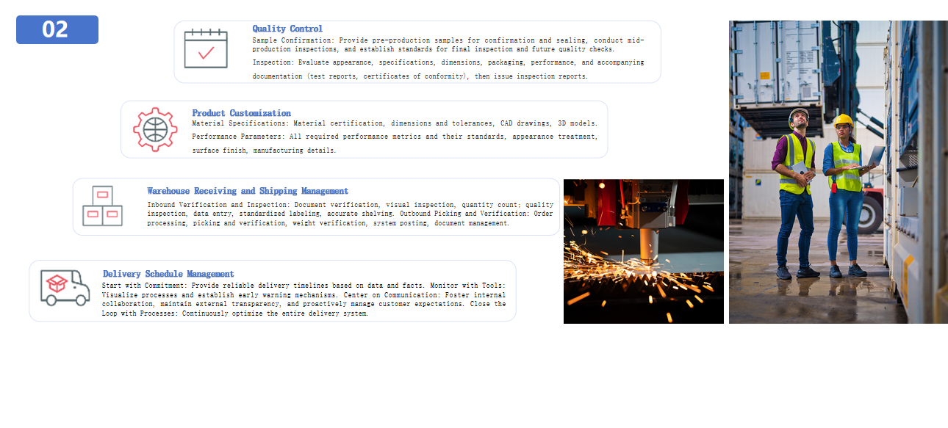The height and width of the screenshot is (428, 948).
Task: Click the stacked boxes warehouse icon
Action: click(102, 206)
